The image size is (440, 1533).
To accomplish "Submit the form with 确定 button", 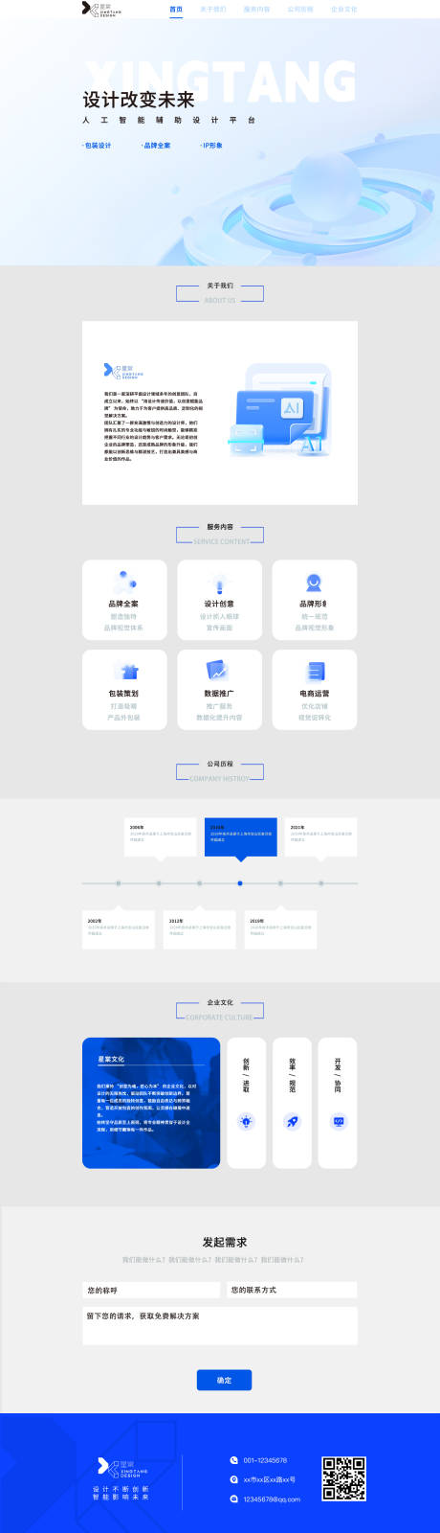I will click(x=224, y=1380).
